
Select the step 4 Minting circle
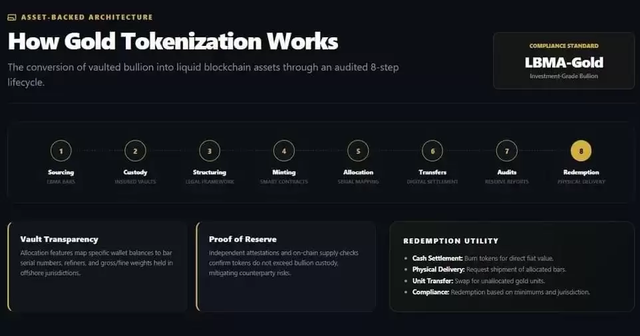click(x=283, y=150)
